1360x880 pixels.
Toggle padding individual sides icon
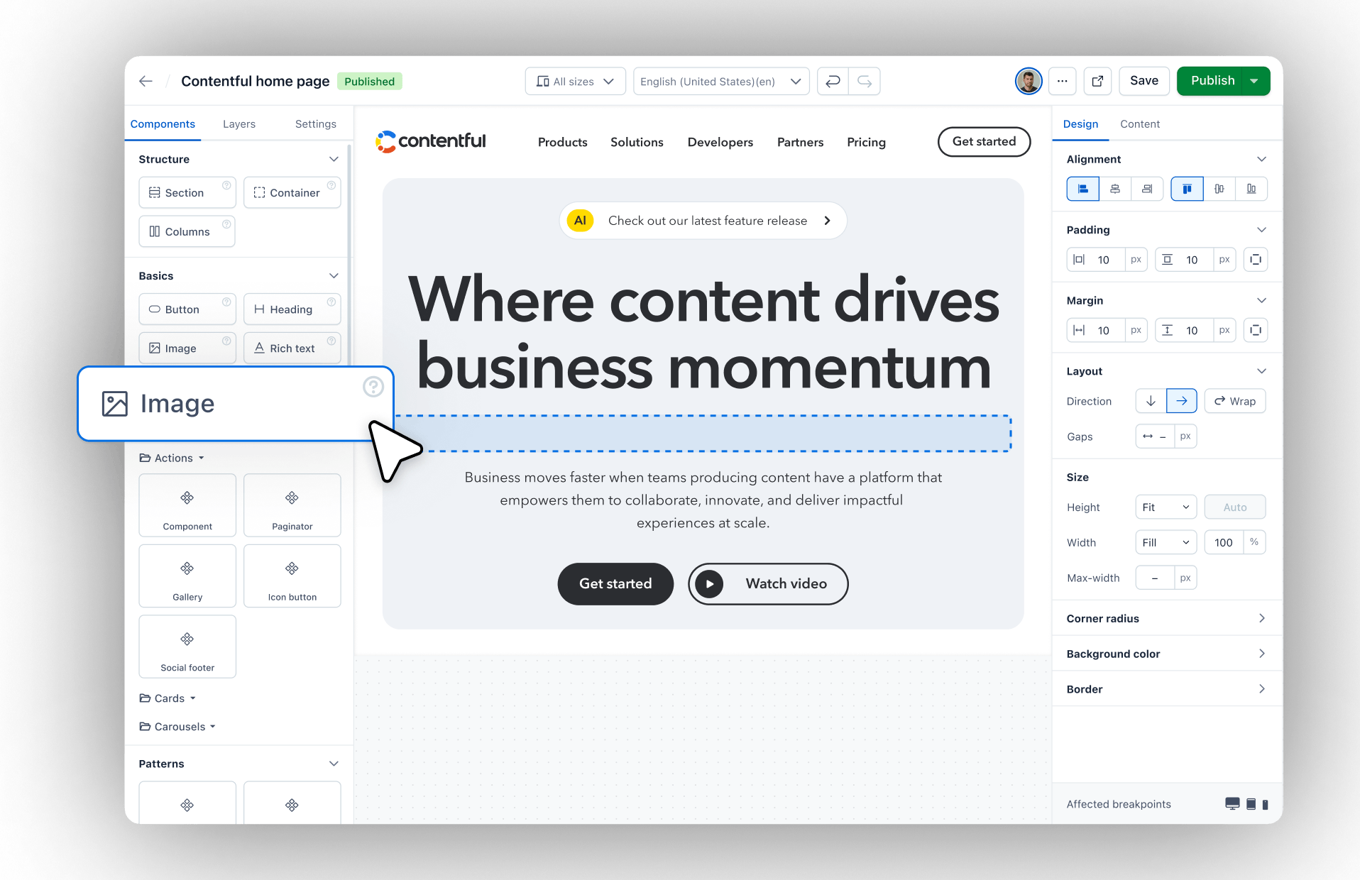click(x=1256, y=260)
